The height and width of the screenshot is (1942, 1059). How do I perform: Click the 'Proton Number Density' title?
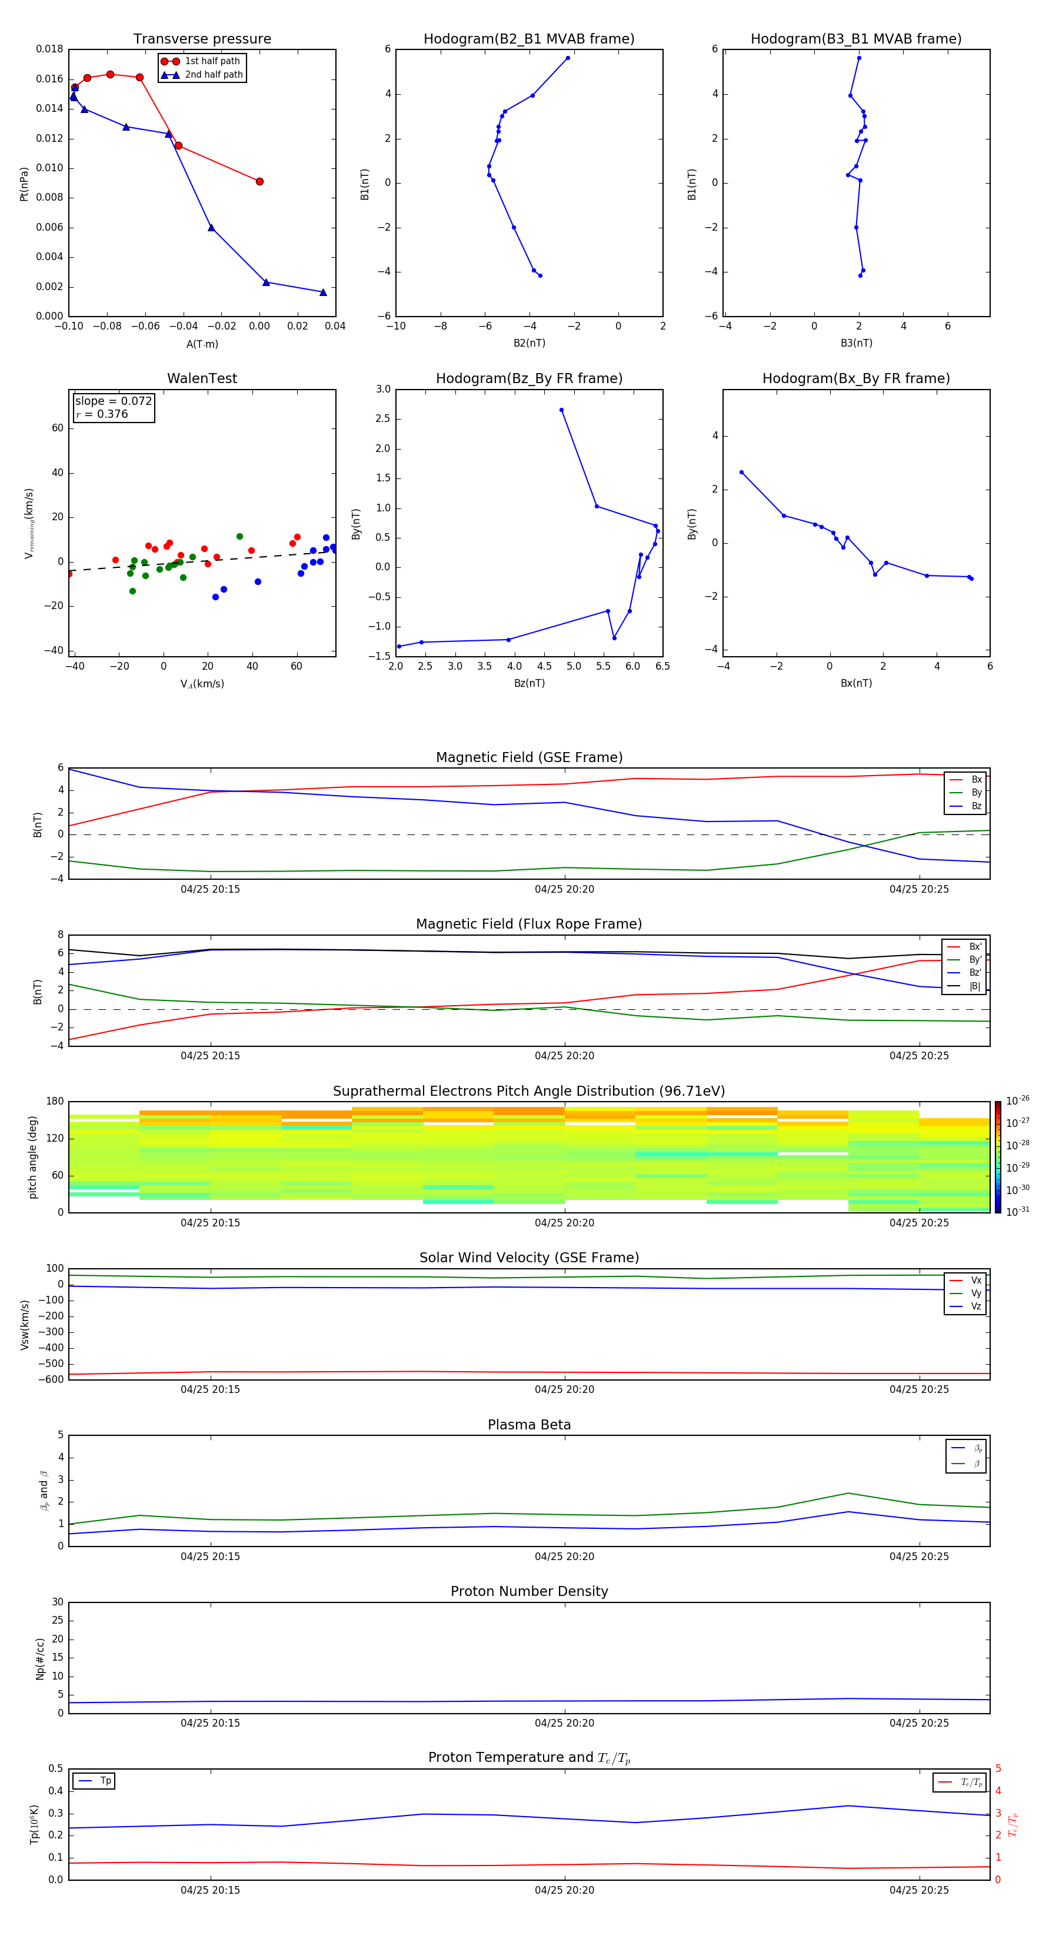tap(529, 1591)
